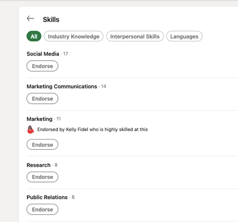The width and height of the screenshot is (238, 222).
Task: Show the Languages skills filter
Action: tap(184, 36)
